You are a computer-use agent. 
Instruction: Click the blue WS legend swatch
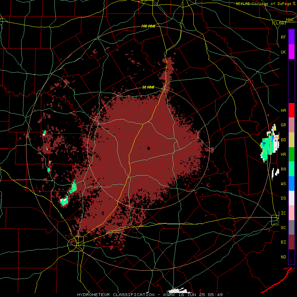(291, 183)
